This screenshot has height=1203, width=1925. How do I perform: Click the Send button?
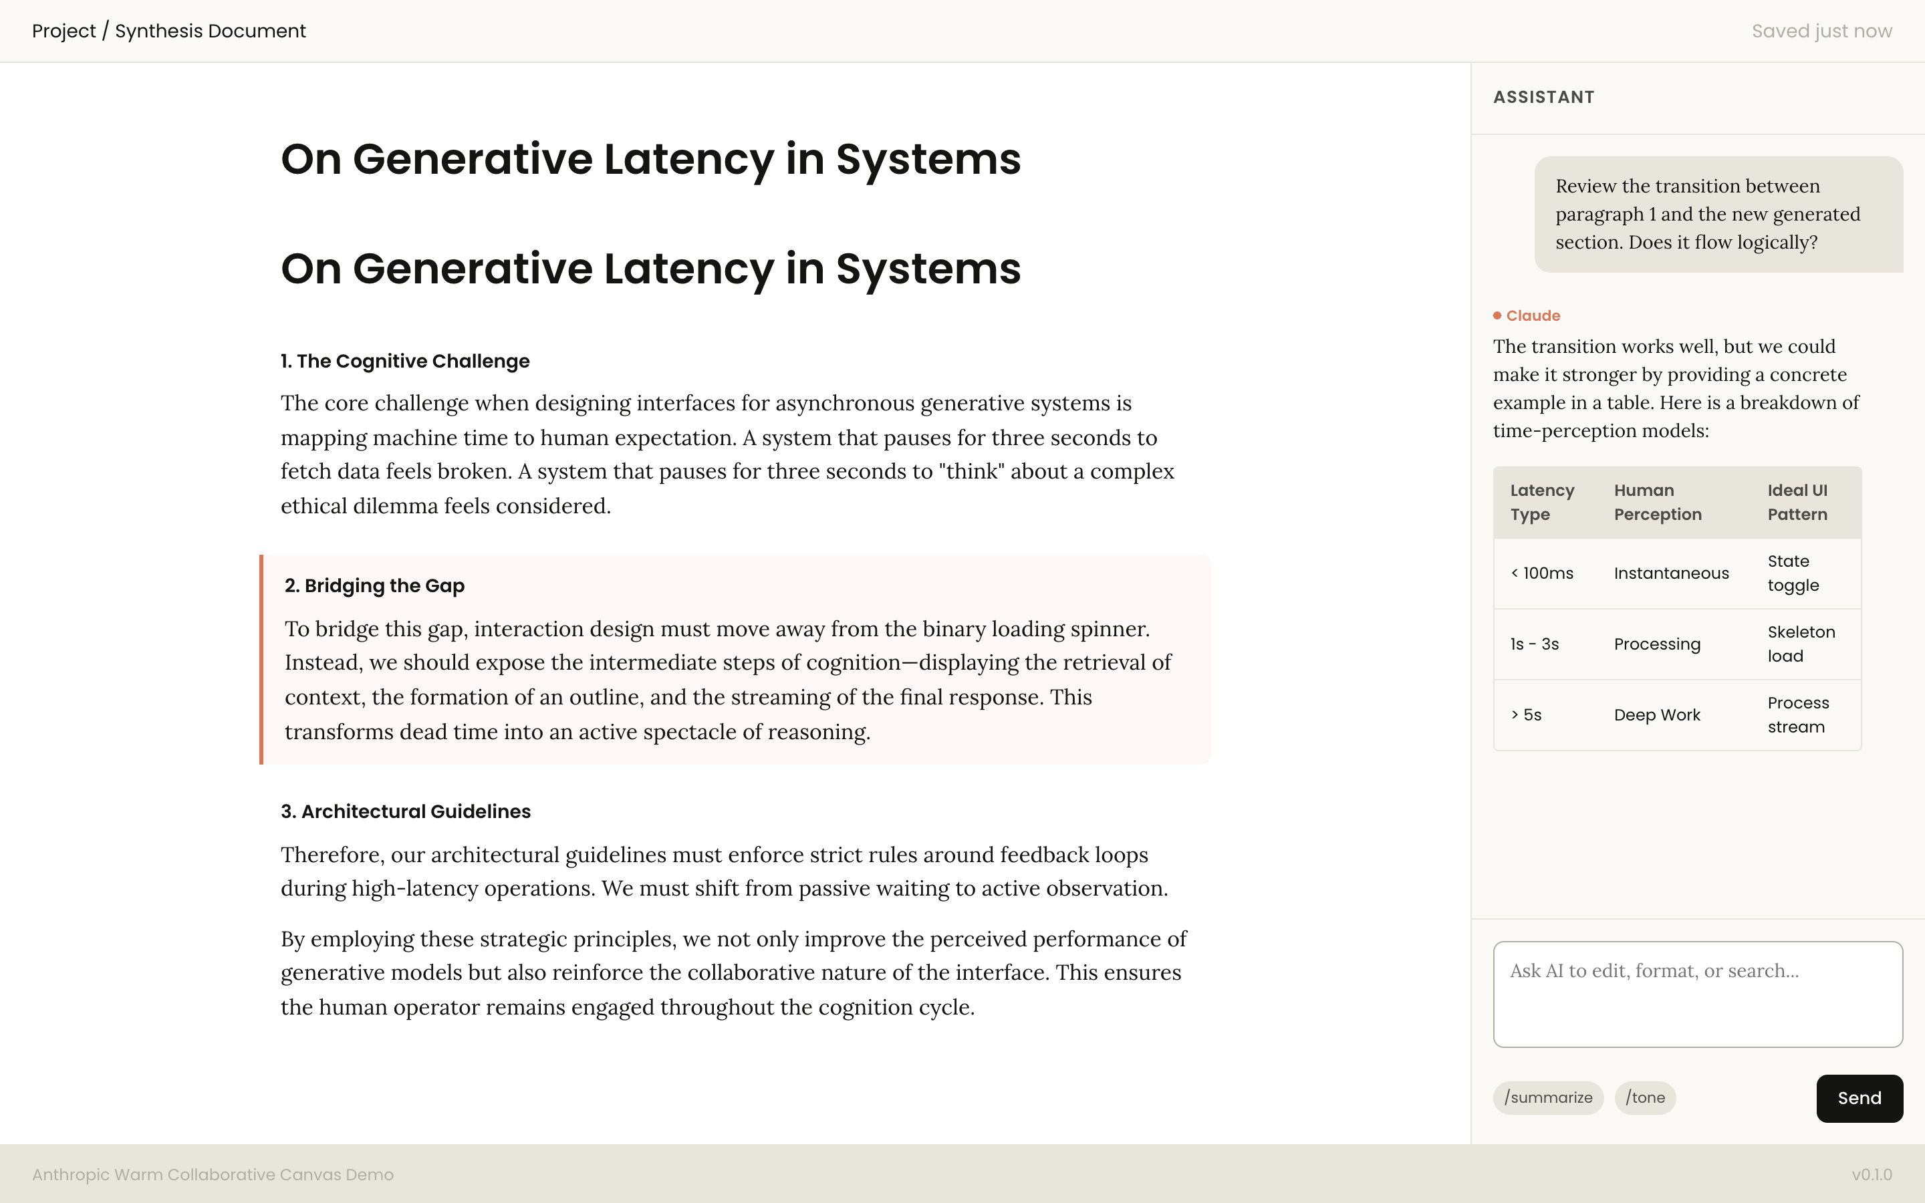click(1858, 1098)
